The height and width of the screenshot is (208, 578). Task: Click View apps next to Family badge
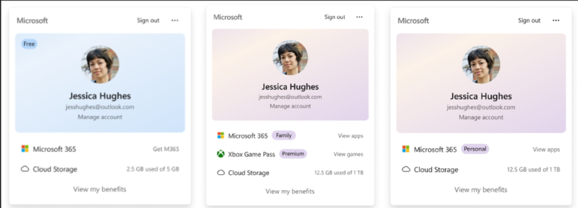[351, 136]
